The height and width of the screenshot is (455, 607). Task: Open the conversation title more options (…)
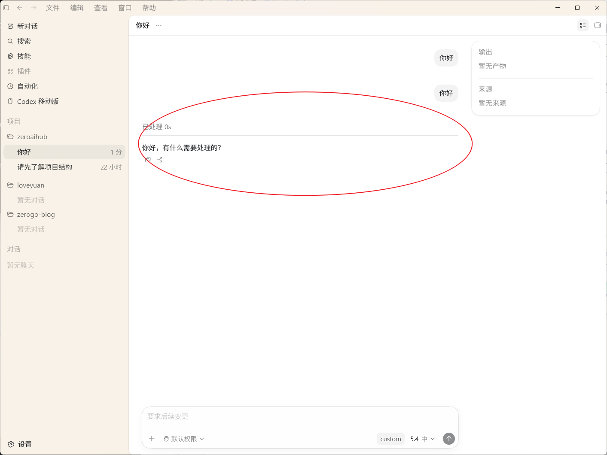pos(159,25)
